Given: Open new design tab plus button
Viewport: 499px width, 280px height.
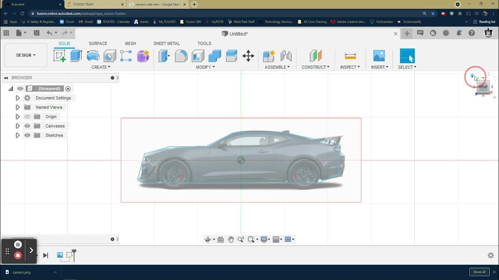Looking at the screenshot, I should tap(407, 33).
